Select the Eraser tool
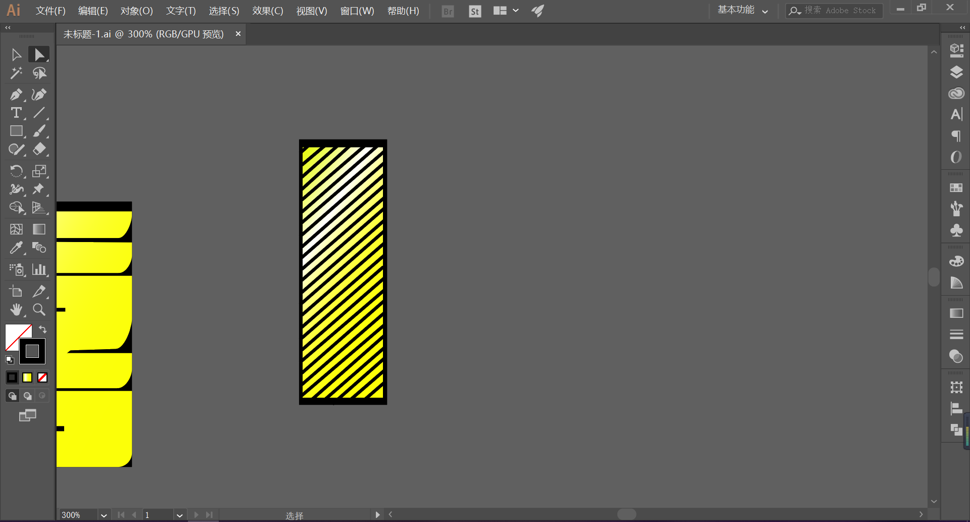 click(39, 150)
